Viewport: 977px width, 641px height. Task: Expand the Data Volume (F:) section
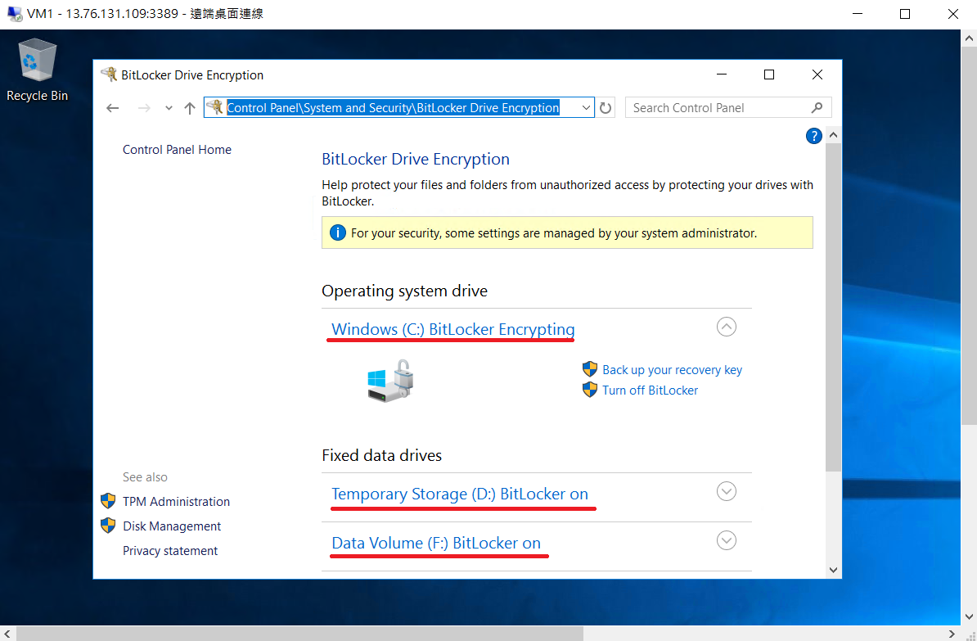pyautogui.click(x=727, y=540)
